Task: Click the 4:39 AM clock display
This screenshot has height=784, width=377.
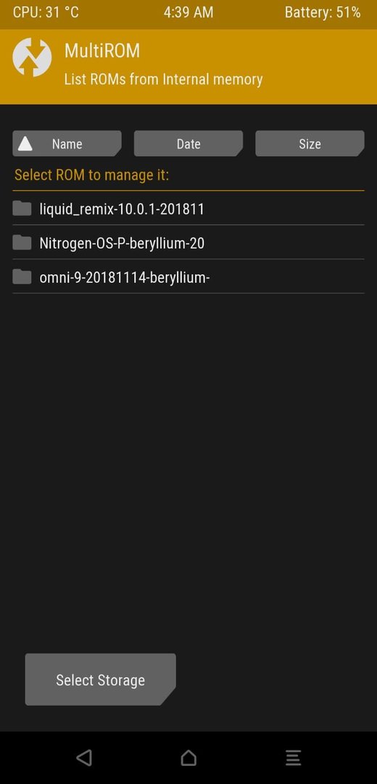Action: click(188, 12)
